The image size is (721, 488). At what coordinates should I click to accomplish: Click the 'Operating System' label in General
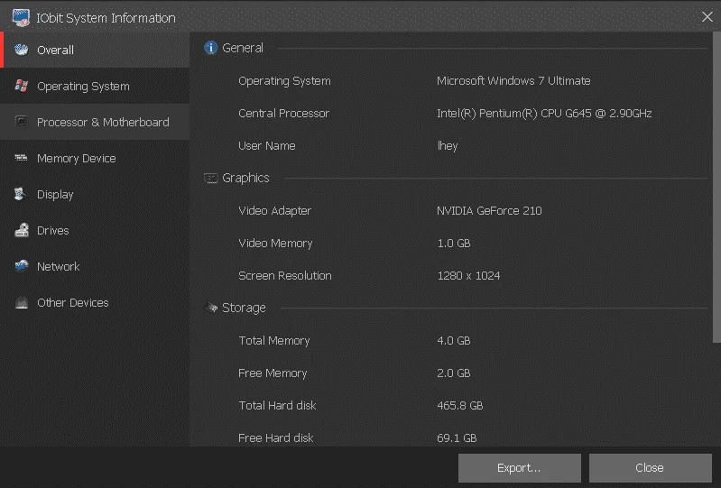tap(284, 81)
